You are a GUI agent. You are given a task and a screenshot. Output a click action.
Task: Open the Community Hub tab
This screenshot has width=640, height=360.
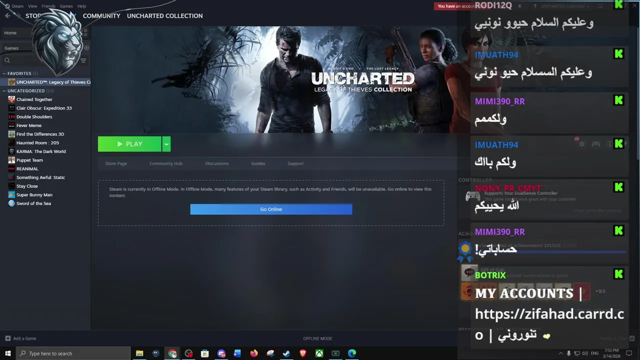click(166, 163)
